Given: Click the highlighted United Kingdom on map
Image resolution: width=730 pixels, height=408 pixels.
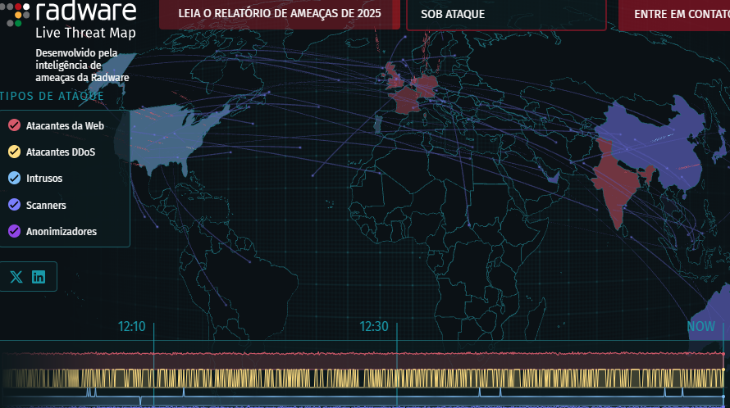Looking at the screenshot, I should [x=395, y=76].
